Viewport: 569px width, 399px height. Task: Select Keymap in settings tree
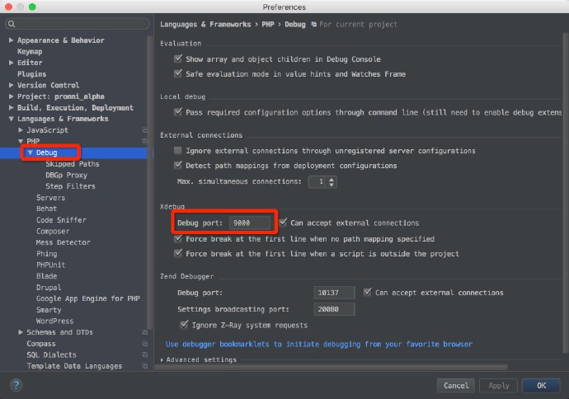tap(30, 51)
